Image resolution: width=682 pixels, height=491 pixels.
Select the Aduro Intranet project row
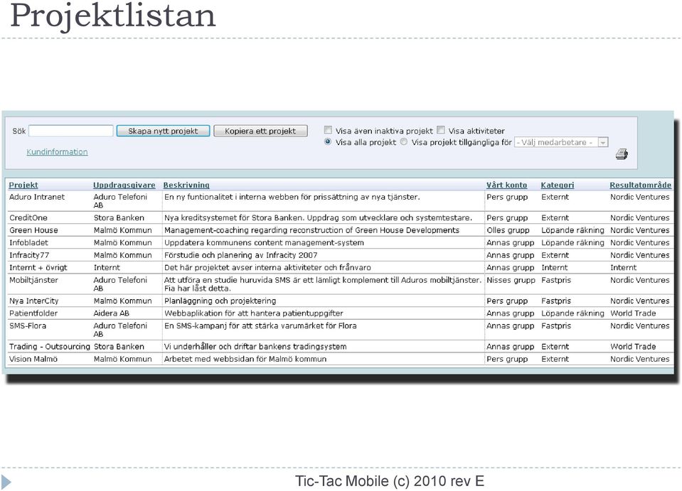(x=339, y=201)
